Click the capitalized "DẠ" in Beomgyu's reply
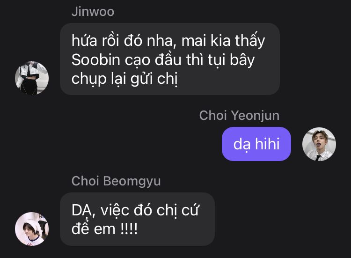The image size is (351, 258). [83, 211]
